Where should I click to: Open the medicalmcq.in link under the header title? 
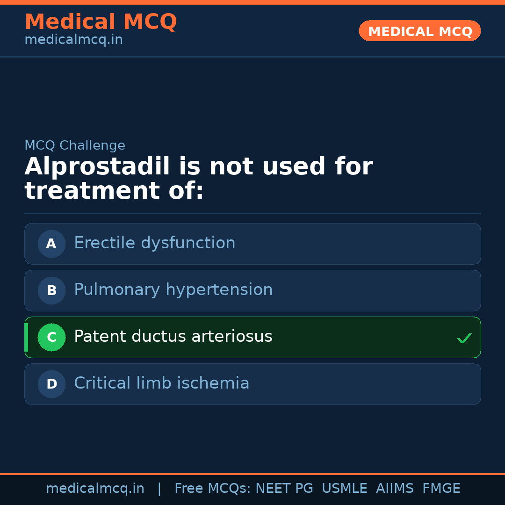click(73, 40)
